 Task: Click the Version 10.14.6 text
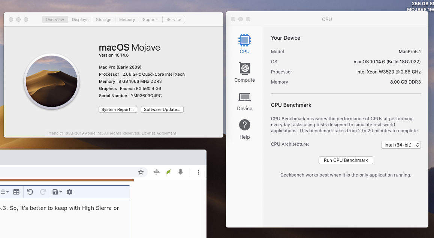coord(114,55)
